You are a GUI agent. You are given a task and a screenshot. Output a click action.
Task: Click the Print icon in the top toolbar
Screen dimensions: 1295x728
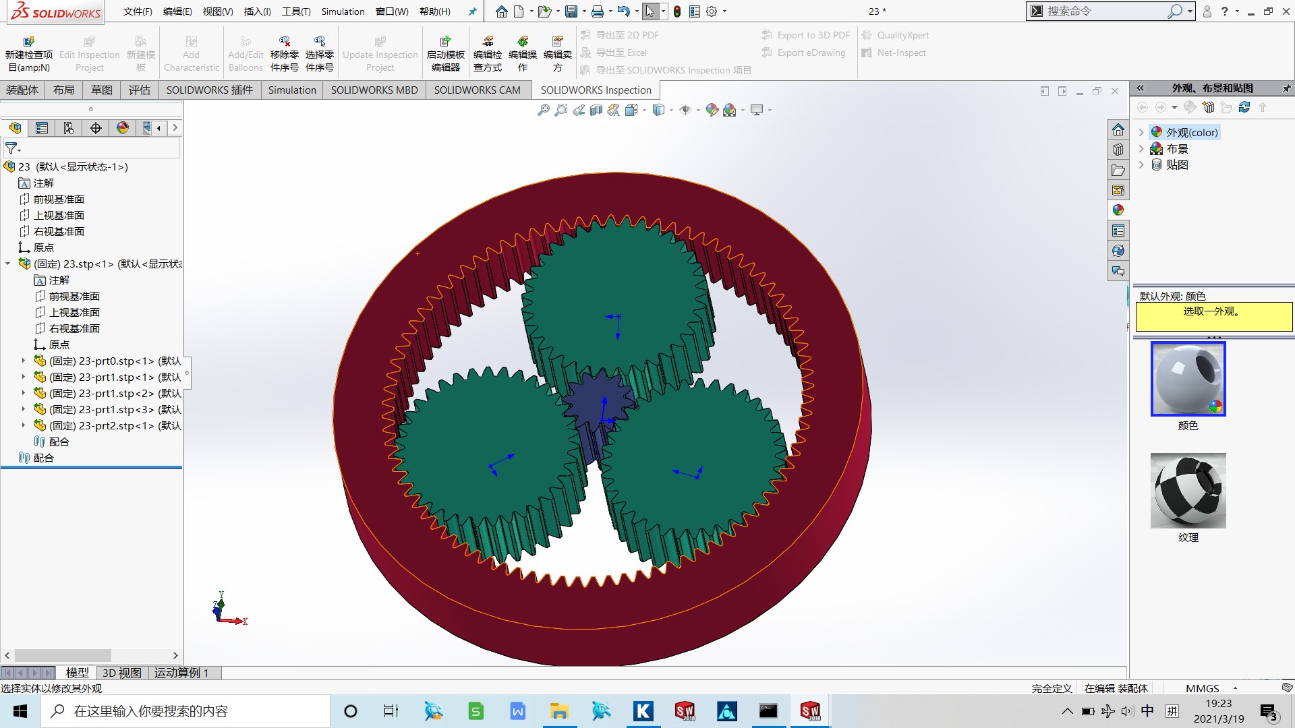point(598,11)
